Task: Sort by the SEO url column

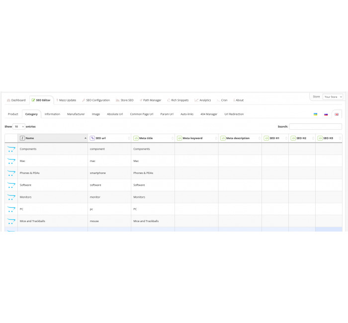Action: click(x=109, y=138)
